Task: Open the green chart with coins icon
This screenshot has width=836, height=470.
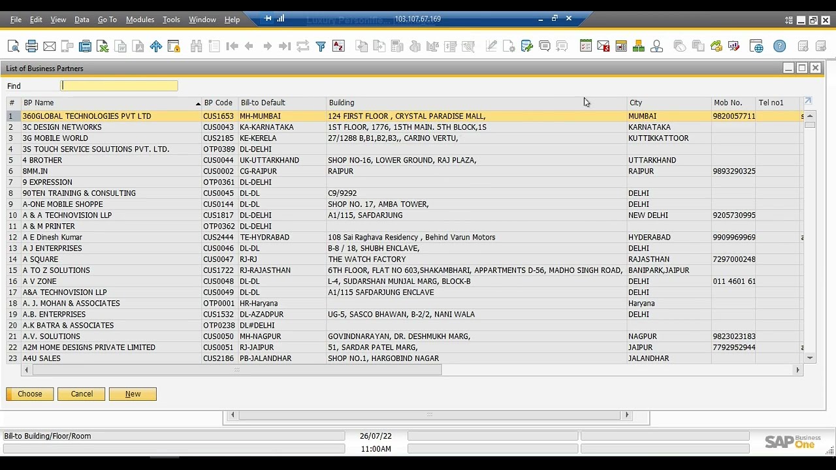Action: [x=716, y=46]
